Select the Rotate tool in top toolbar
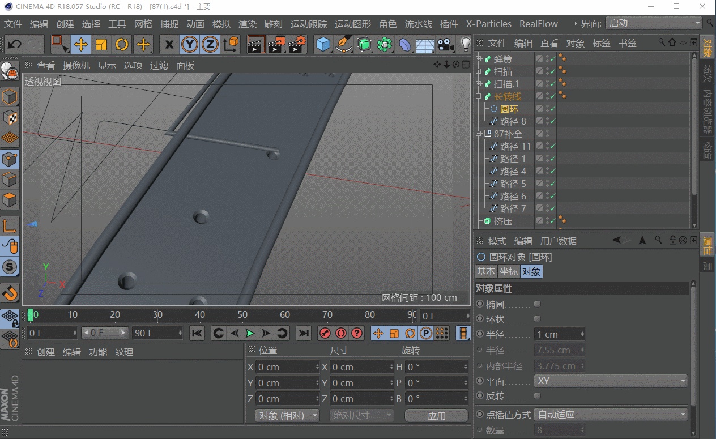The width and height of the screenshot is (716, 439). (x=122, y=44)
